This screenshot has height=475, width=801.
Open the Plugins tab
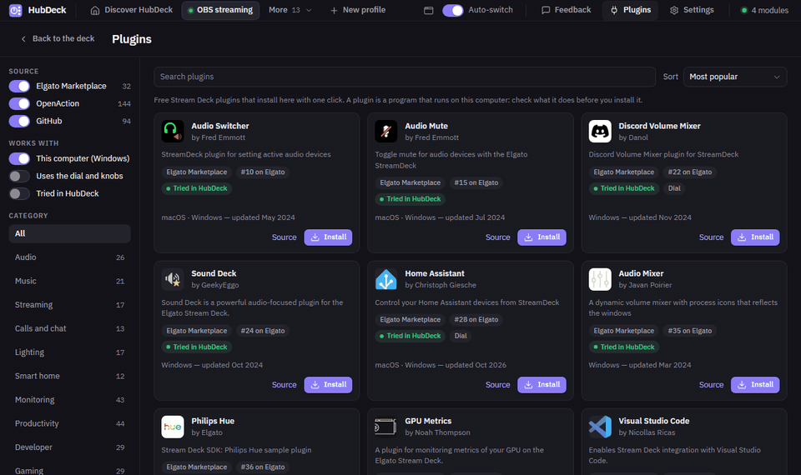pos(630,10)
